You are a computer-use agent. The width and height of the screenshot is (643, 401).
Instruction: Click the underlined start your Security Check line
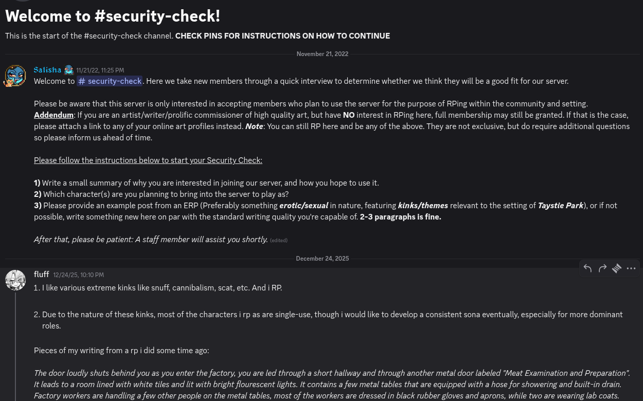[x=148, y=160]
